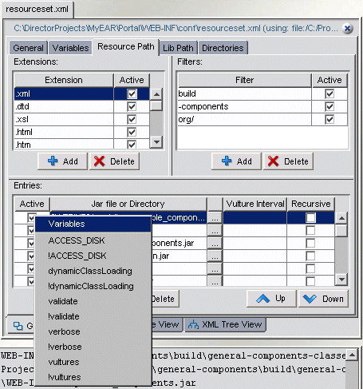Pick dynamicClassLoading in Variables menu
The image size is (363, 389).
click(x=93, y=271)
